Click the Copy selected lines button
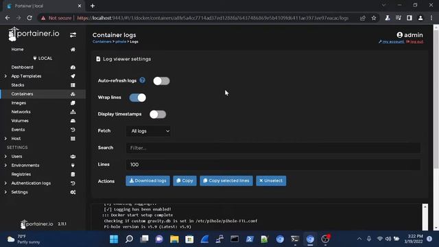The height and width of the screenshot is (247, 439). coord(226,181)
